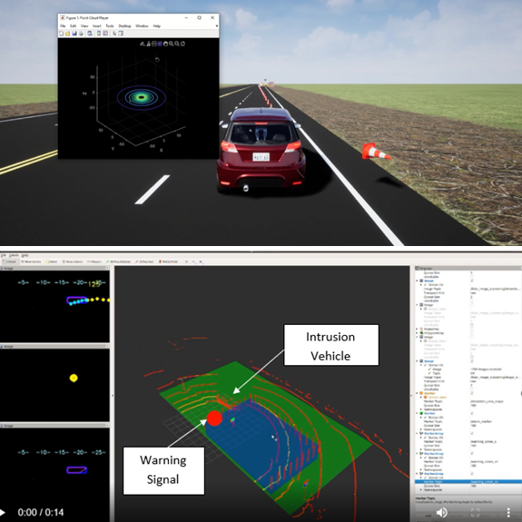
Task: Expand the last Namespaces tree item
Action: tap(421, 489)
